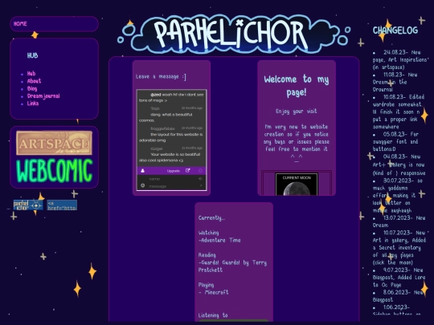Image resolution: width=434 pixels, height=325 pixels.
Task: Click the 05.08.23 changelog entry
Action: click(x=395, y=141)
